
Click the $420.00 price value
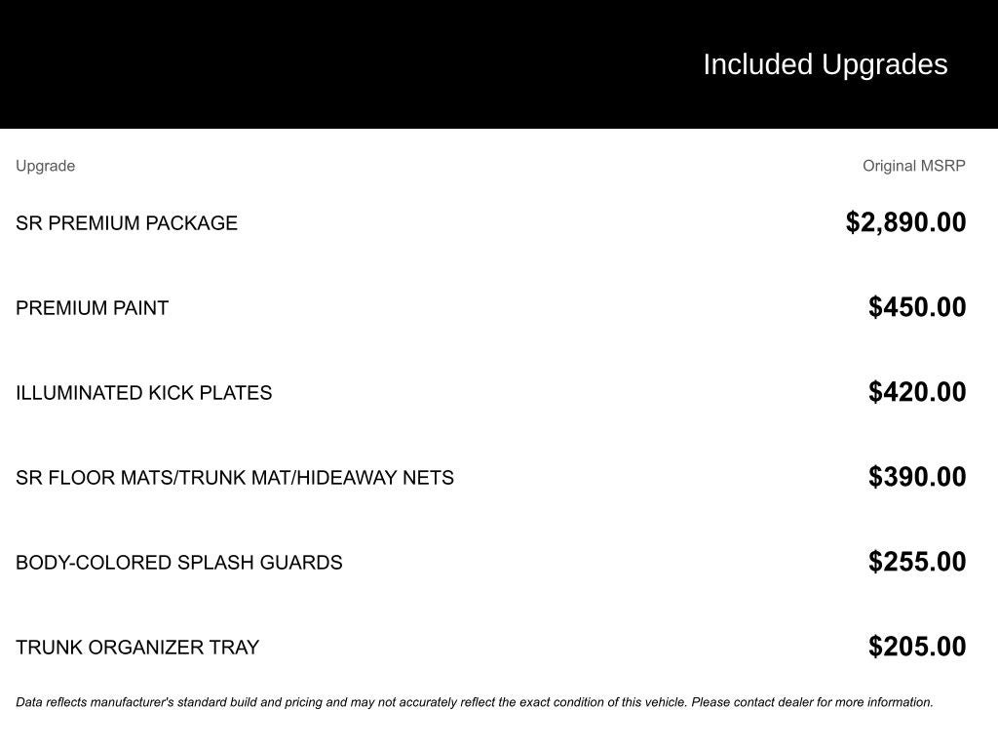(917, 392)
